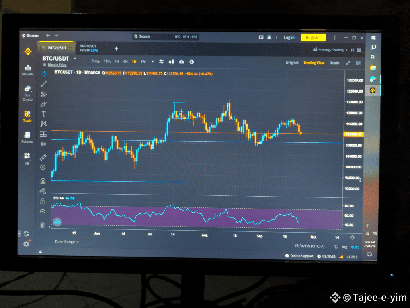This screenshot has height=308, width=410.
Task: Open Strategy Trading
Action: tap(328, 50)
